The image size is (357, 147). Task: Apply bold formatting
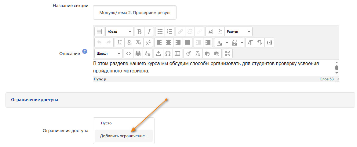140,31
